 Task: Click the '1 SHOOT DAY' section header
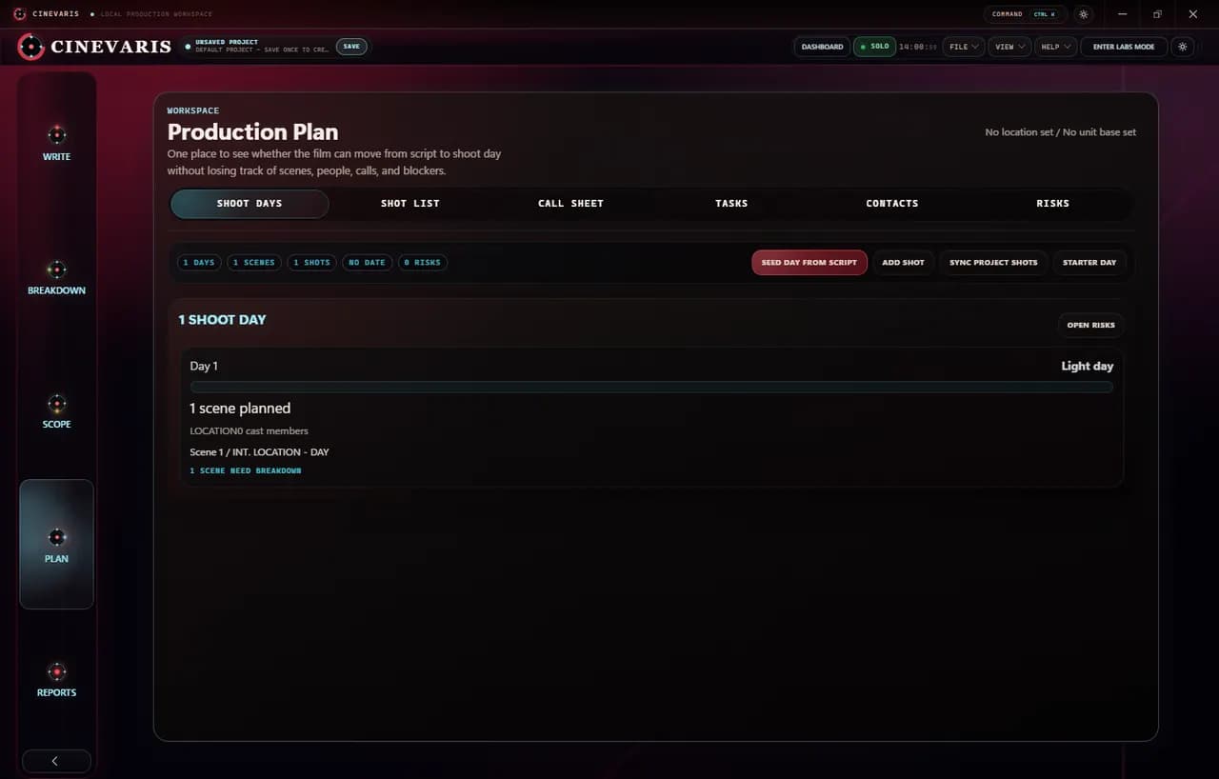click(222, 320)
